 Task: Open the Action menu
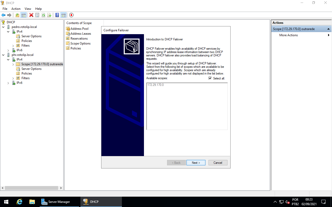click(x=16, y=9)
